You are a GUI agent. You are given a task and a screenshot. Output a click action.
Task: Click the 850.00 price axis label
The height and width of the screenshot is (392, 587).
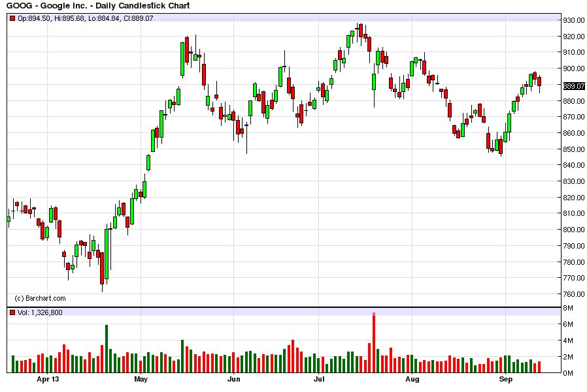(574, 149)
